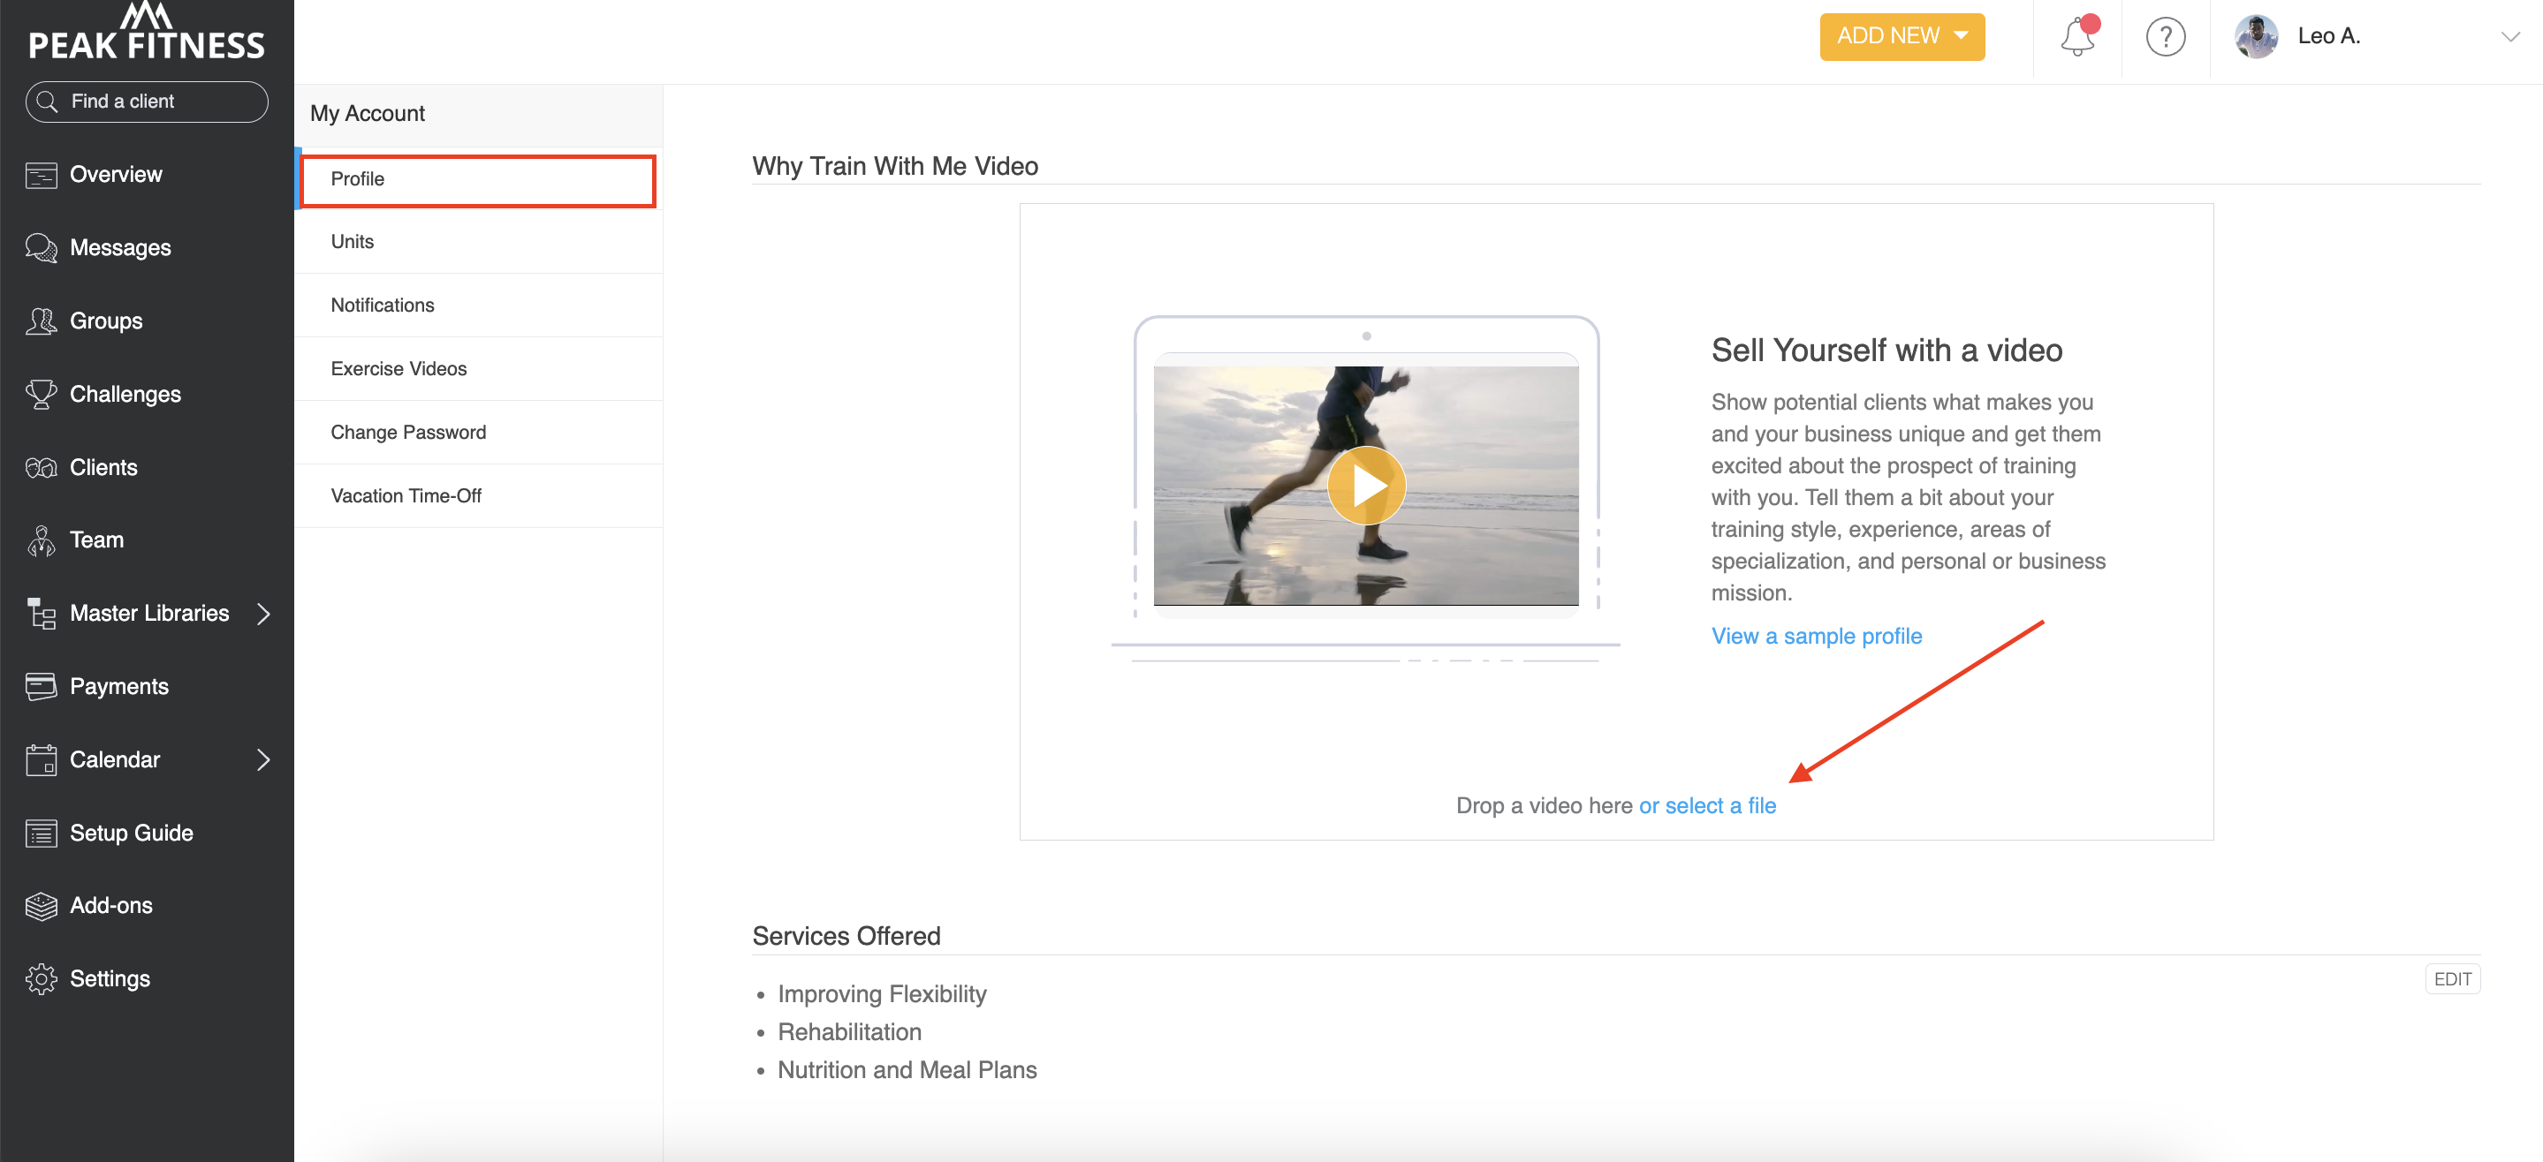The height and width of the screenshot is (1162, 2543).
Task: Open Add-ons via the stacked layers icon
Action: (41, 906)
